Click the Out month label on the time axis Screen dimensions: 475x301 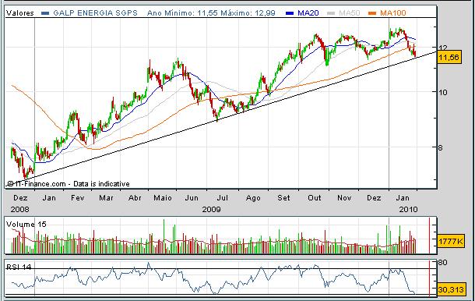pyautogui.click(x=314, y=198)
